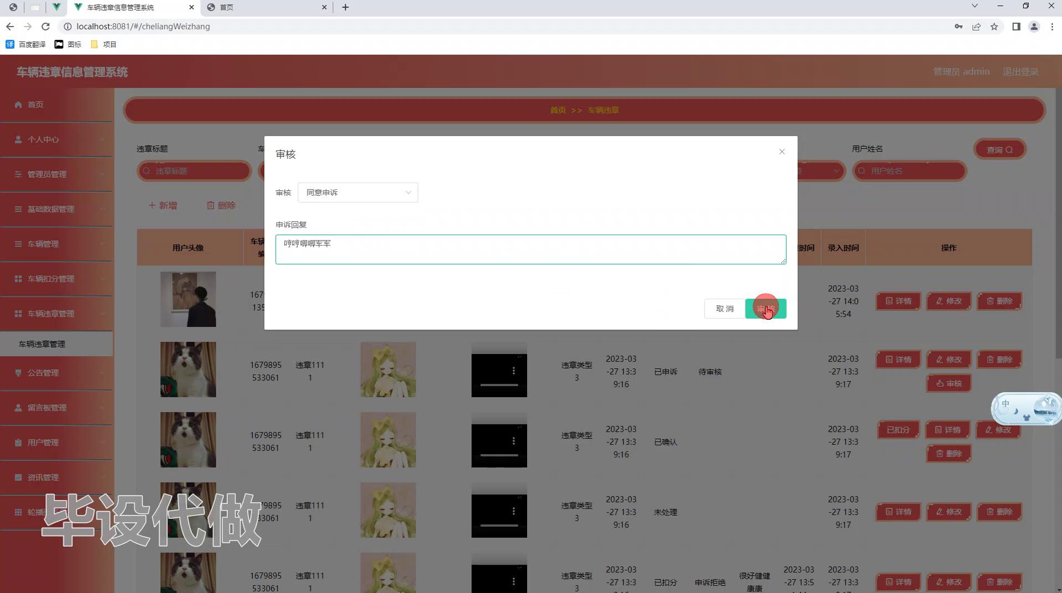The height and width of the screenshot is (593, 1062).
Task: Click the 已扣分 button in 已确认 row
Action: 898,430
